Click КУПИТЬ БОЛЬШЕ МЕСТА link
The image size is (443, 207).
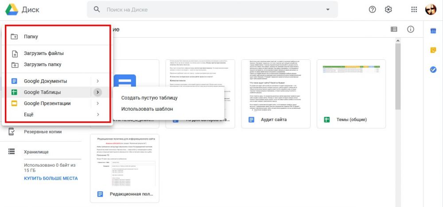pos(51,179)
